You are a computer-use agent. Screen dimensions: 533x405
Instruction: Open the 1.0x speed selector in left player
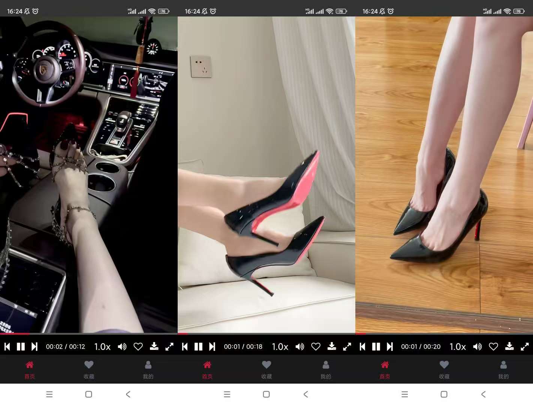102,346
